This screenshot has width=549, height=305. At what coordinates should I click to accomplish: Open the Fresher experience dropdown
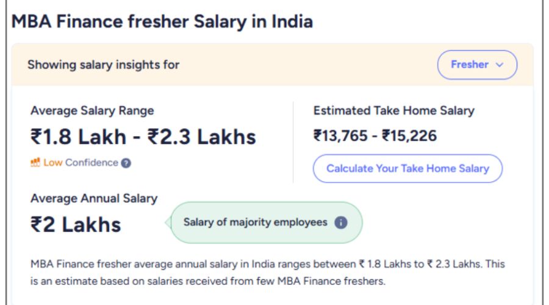click(476, 65)
